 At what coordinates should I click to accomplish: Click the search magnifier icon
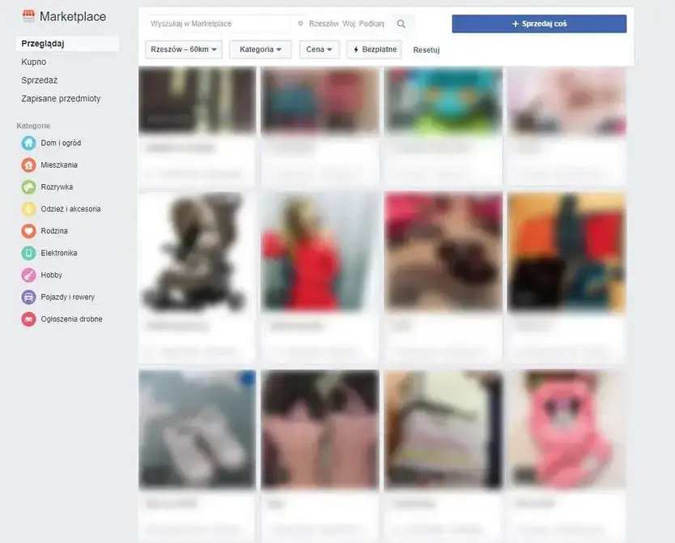point(401,24)
